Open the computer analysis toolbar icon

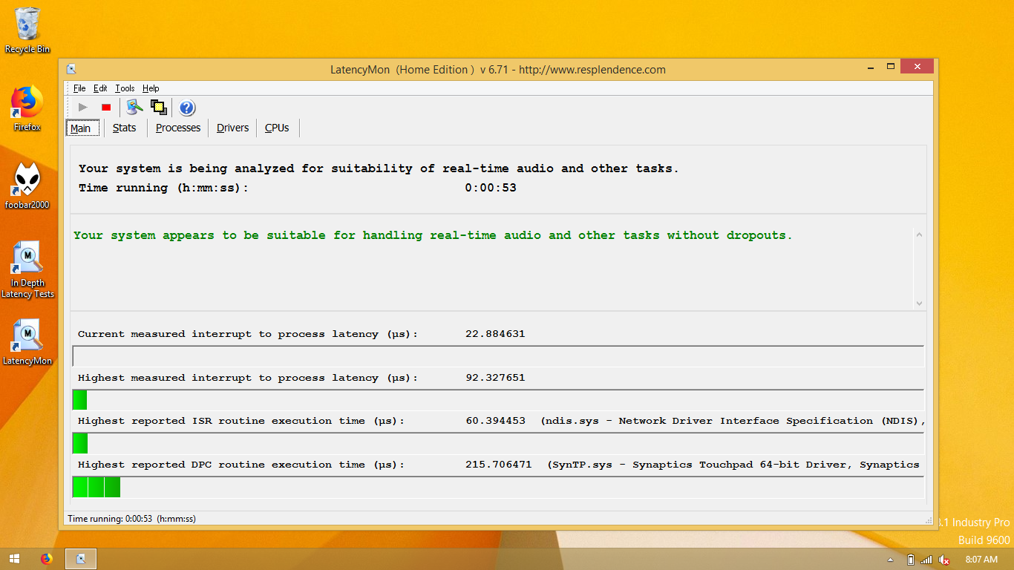pyautogui.click(x=134, y=107)
